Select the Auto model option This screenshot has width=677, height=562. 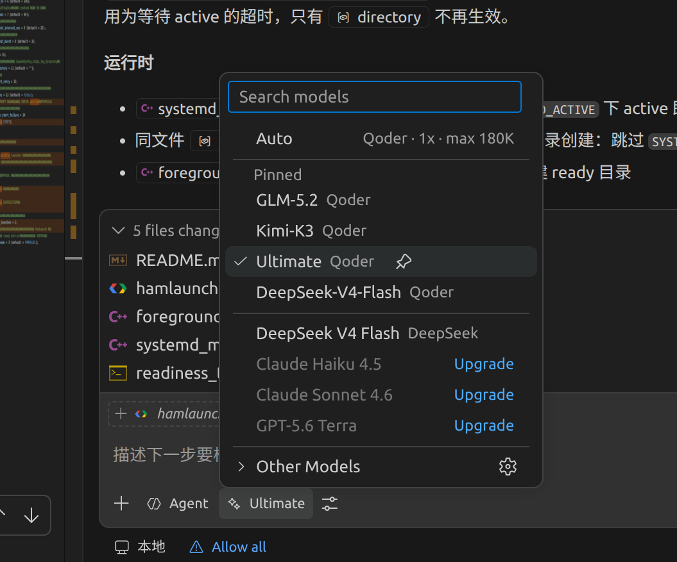pos(381,139)
